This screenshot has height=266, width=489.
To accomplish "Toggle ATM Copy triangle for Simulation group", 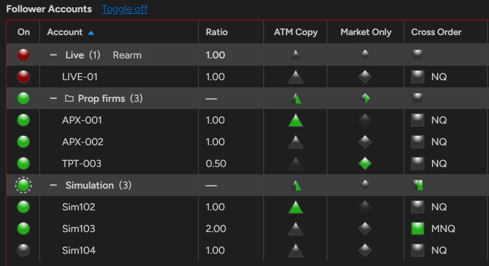I will 295,185.
